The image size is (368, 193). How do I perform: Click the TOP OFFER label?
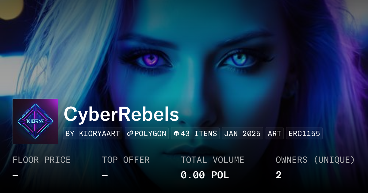(x=126, y=160)
